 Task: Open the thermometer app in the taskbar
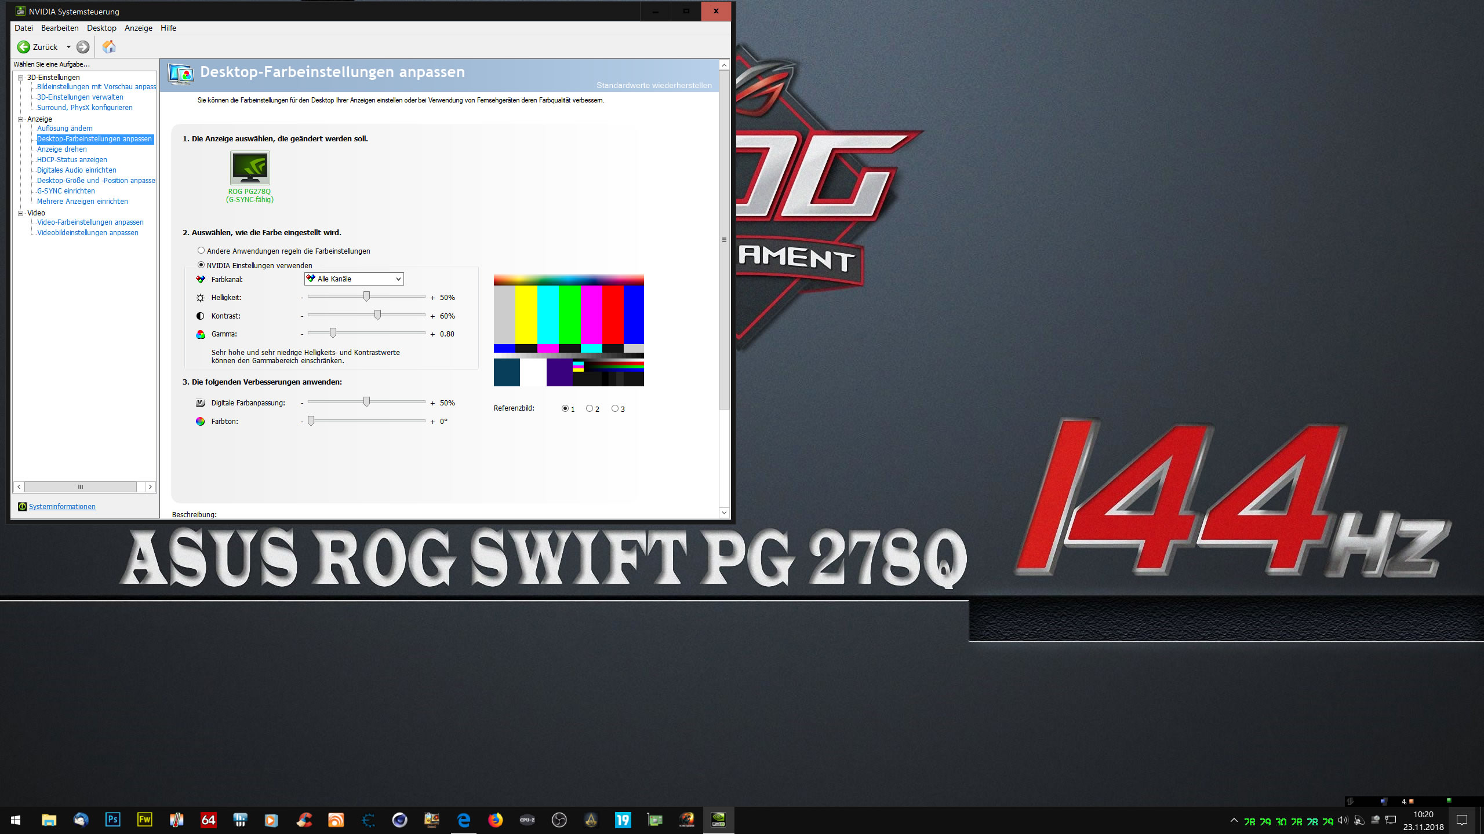(x=176, y=820)
